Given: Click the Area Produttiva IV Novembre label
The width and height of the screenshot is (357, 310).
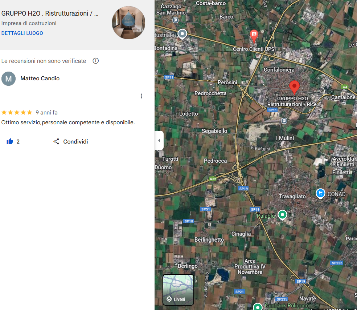Looking at the screenshot, I should pyautogui.click(x=250, y=266).
